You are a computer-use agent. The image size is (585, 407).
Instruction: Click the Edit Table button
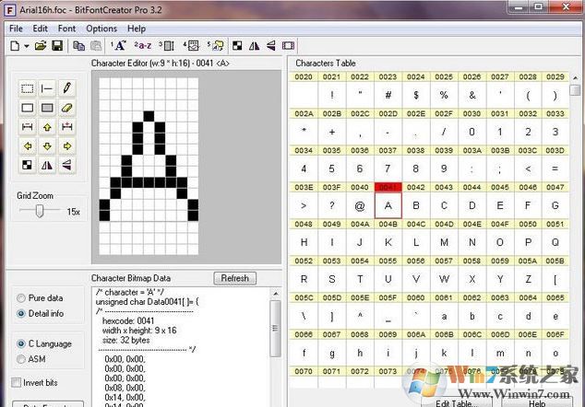[456, 402]
